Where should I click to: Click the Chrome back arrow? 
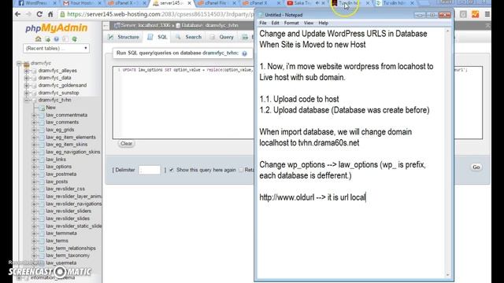(x=18, y=14)
